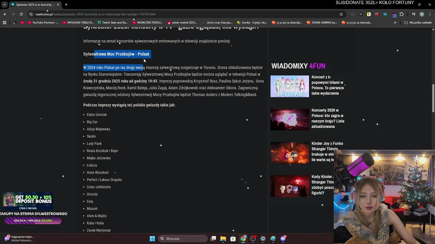The image size is (435, 244).
Task: Click 'Łobuzy' in the list
Action: [92, 165]
